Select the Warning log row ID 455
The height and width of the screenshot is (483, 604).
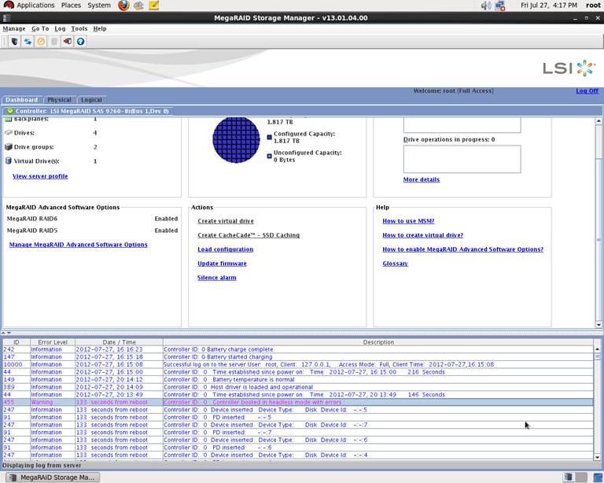[298, 402]
